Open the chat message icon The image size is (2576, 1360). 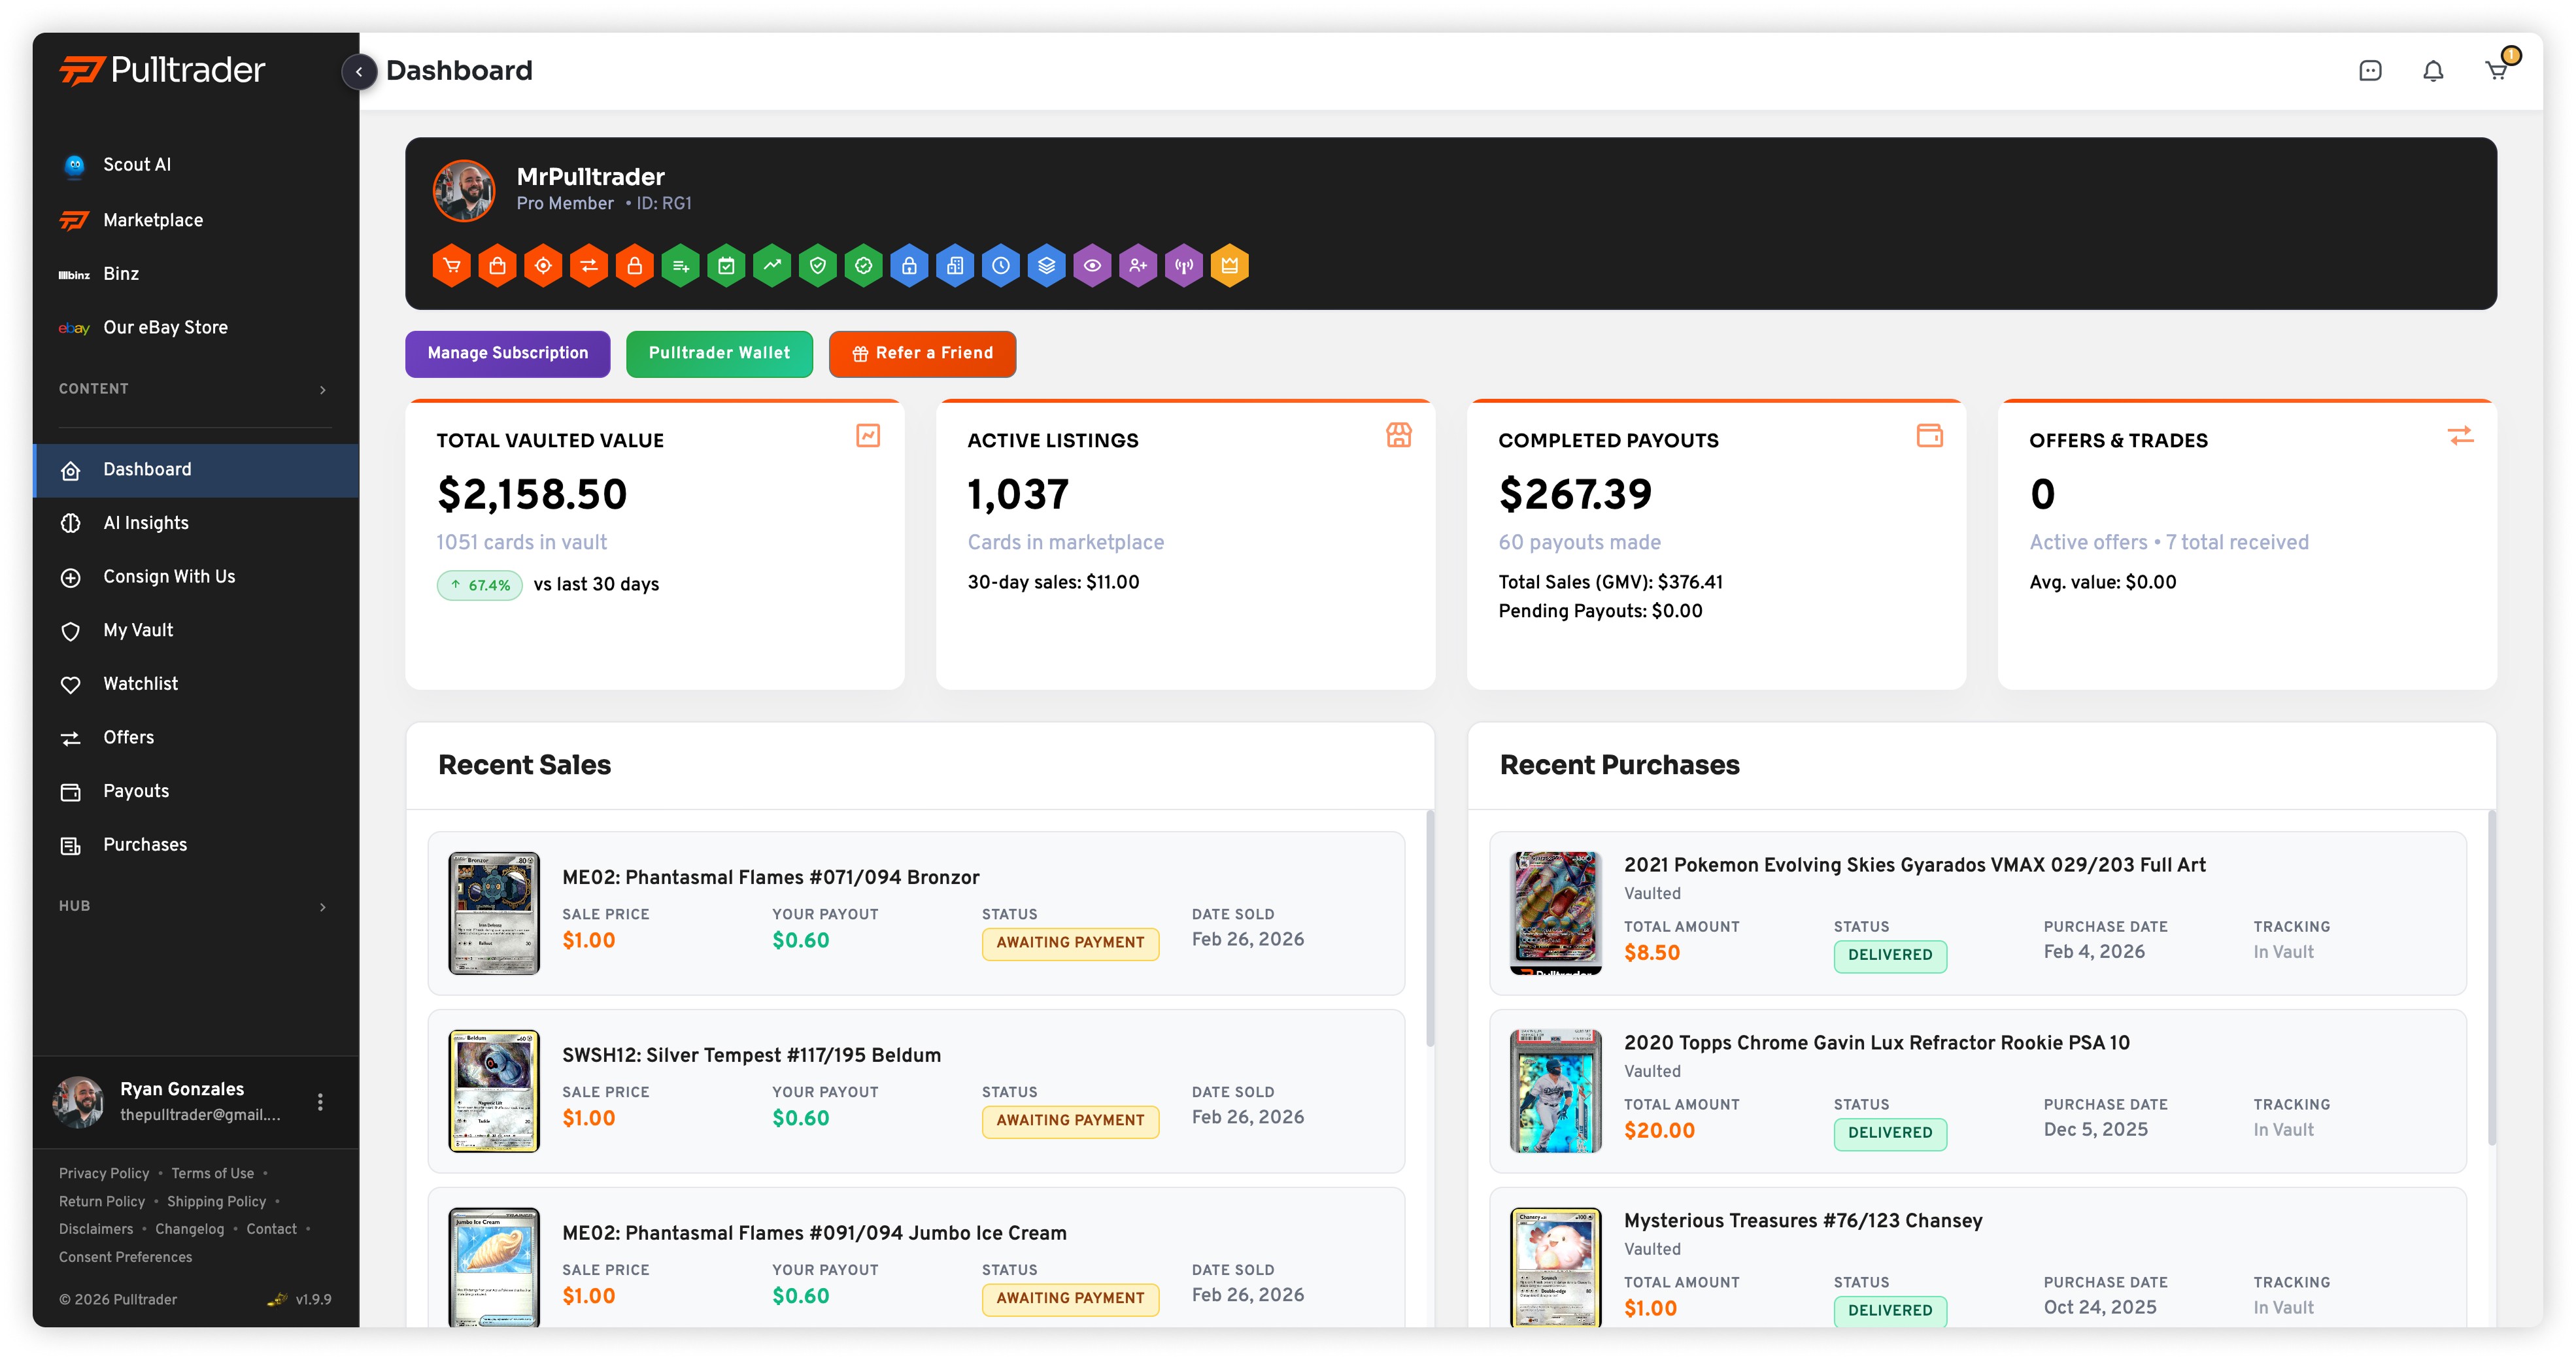2370,71
